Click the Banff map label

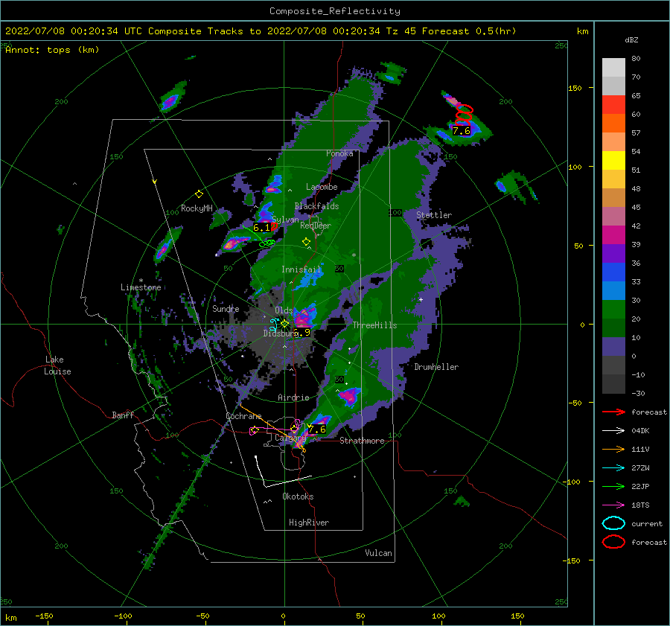123,415
